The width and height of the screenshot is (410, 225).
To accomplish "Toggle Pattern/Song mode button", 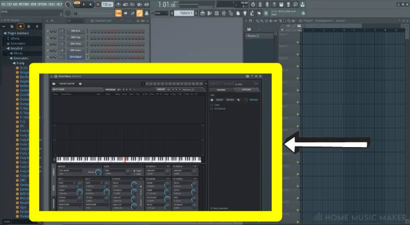I will (77, 4).
